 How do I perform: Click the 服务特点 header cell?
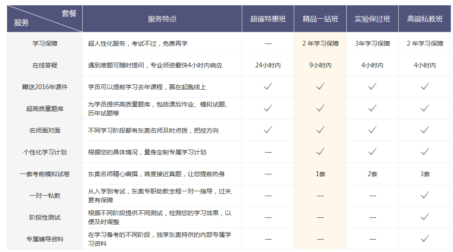pos(162,19)
